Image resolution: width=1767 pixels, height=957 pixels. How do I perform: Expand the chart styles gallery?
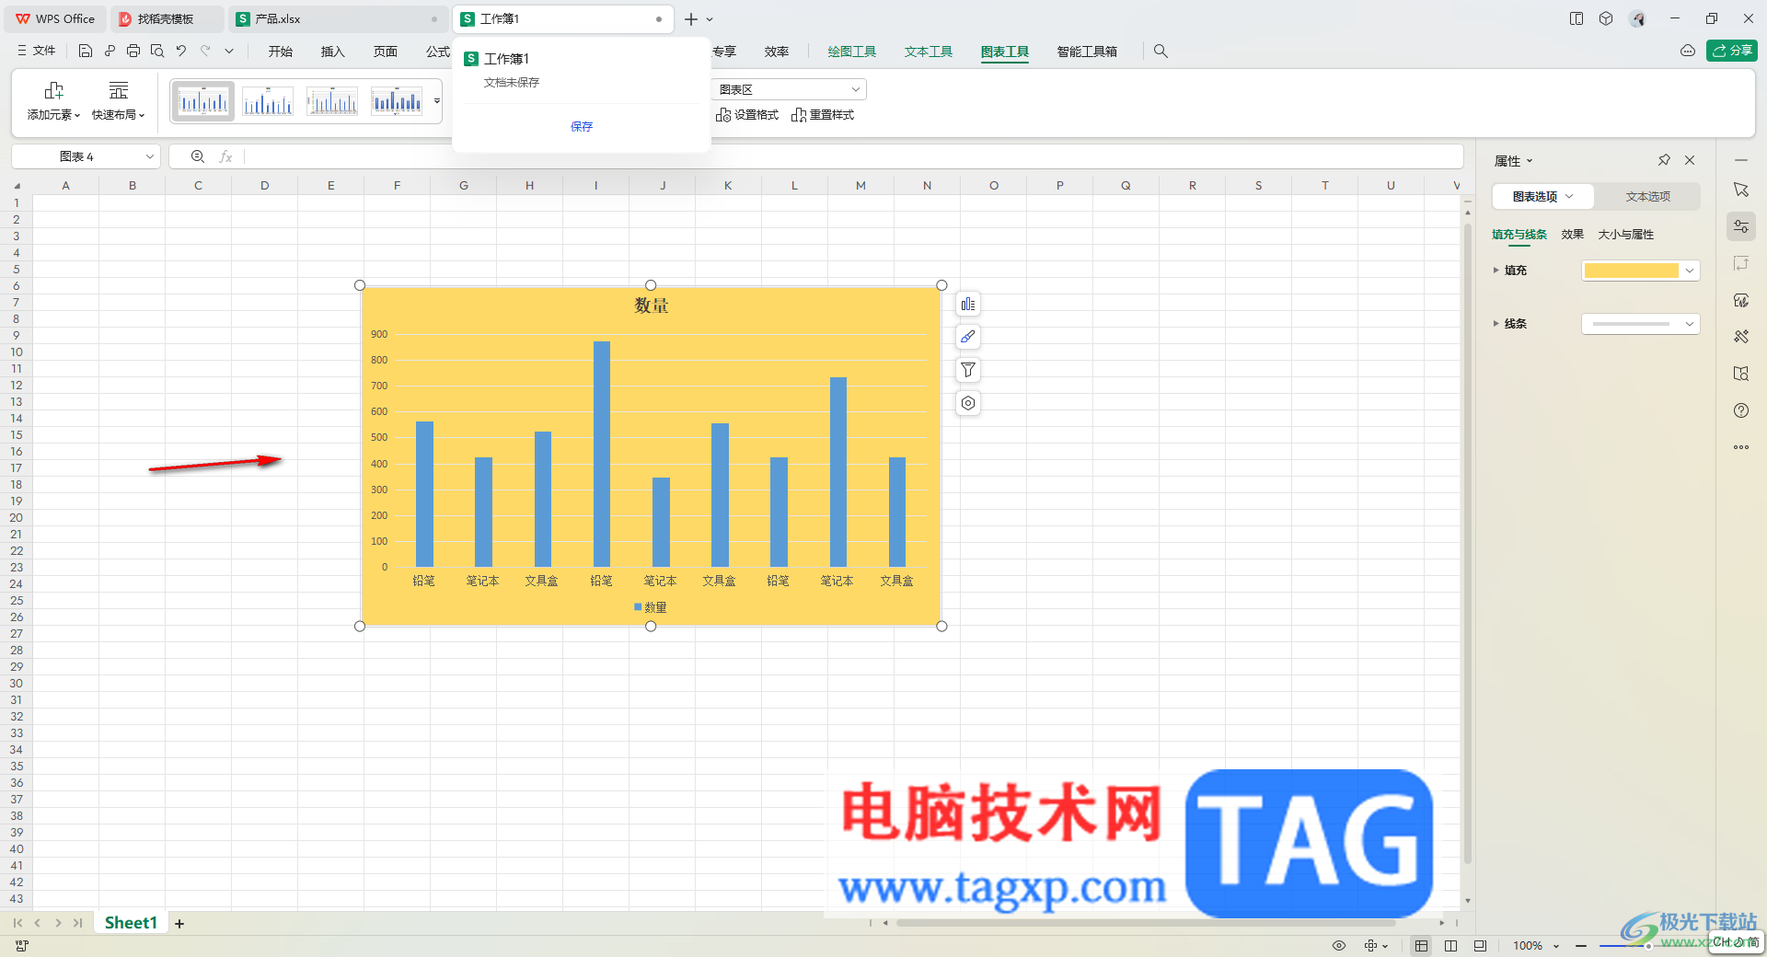tap(436, 101)
